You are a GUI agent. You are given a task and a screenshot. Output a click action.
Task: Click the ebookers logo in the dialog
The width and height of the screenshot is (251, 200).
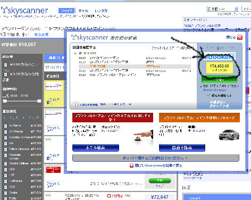point(220,56)
